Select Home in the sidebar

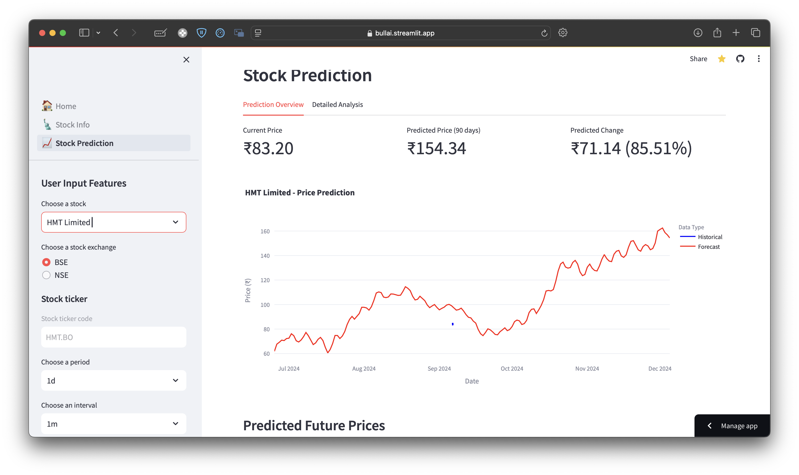pos(65,106)
